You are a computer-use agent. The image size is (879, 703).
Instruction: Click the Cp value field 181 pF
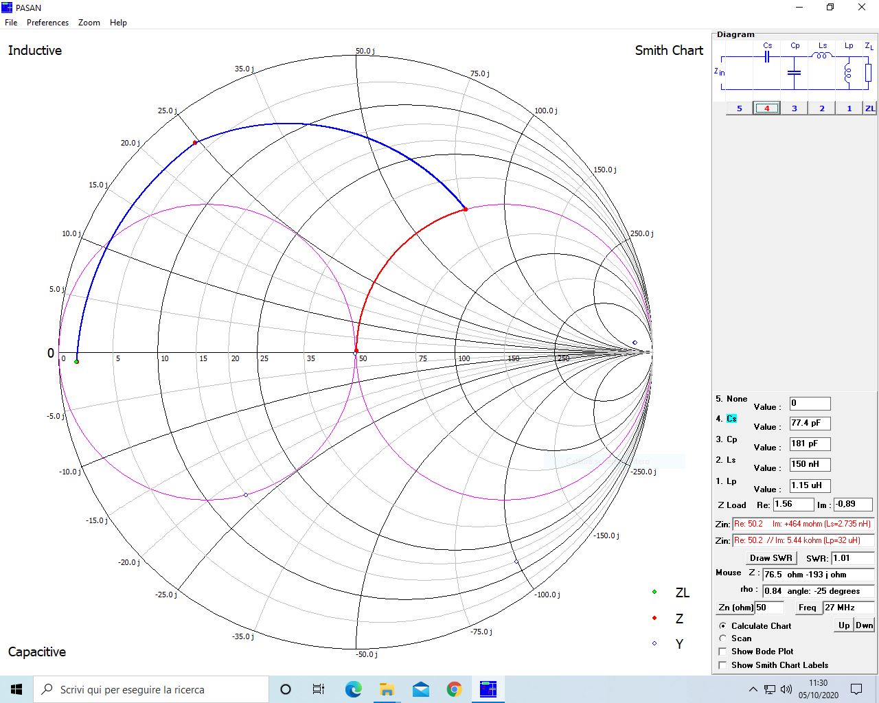click(810, 444)
